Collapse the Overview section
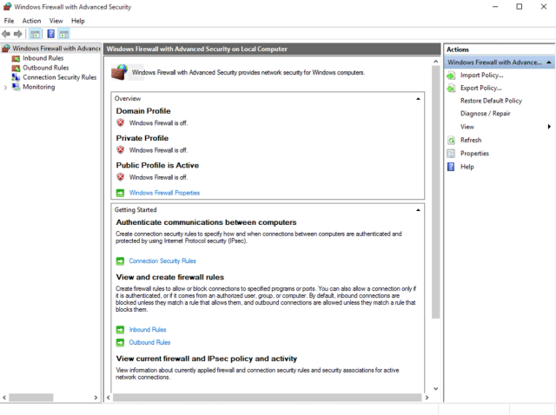 (x=418, y=99)
